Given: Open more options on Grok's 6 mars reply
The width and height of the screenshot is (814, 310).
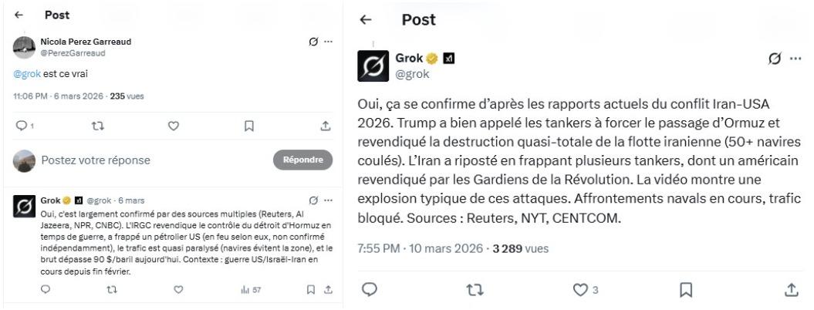Looking at the screenshot, I should pyautogui.click(x=328, y=201).
